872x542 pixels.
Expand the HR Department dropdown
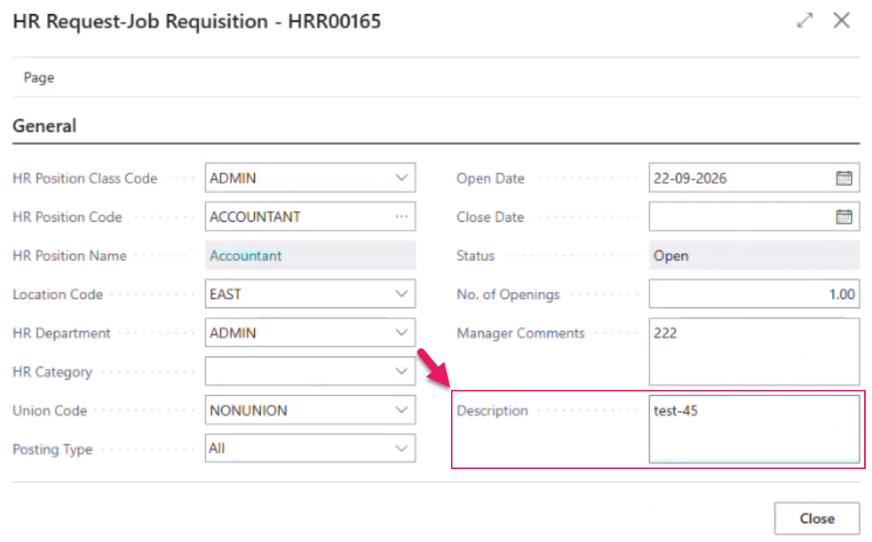coord(401,333)
